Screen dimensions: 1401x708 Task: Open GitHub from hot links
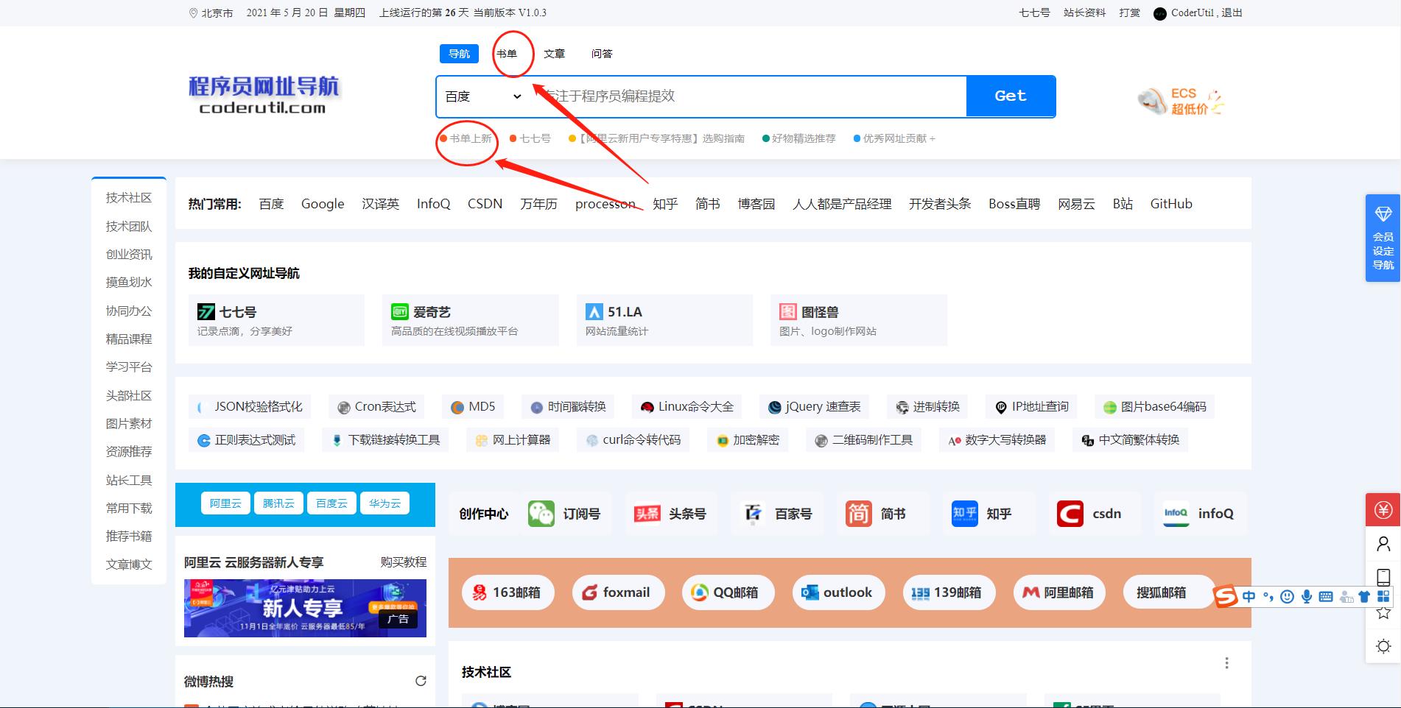[1171, 204]
